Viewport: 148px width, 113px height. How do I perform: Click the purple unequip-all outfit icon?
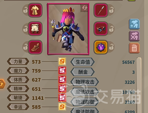134,36
